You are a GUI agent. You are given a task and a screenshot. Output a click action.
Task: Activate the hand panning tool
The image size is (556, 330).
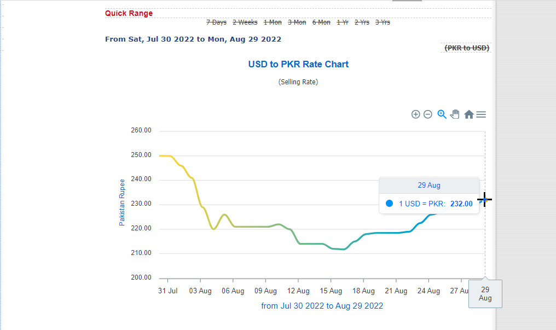click(x=455, y=114)
